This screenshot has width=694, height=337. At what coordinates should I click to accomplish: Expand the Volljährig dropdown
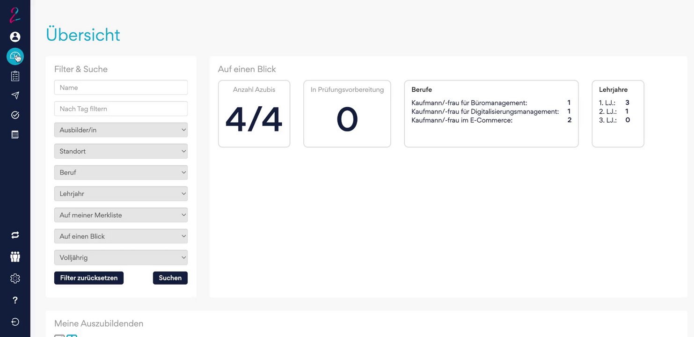pyautogui.click(x=121, y=257)
